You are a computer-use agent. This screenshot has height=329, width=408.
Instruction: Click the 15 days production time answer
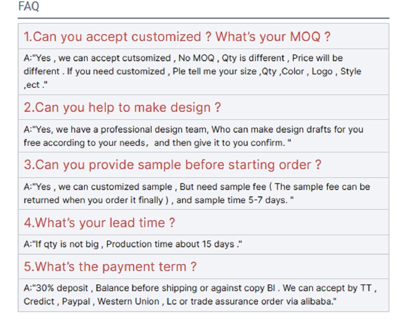point(132,244)
